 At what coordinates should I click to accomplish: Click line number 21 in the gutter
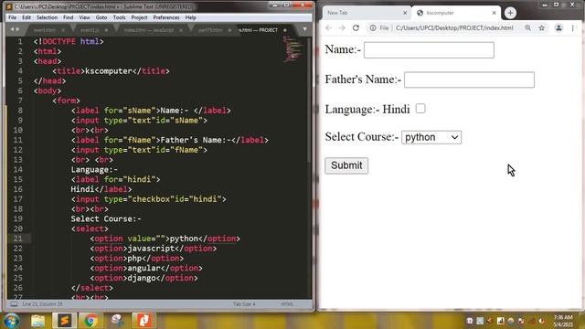(18, 239)
